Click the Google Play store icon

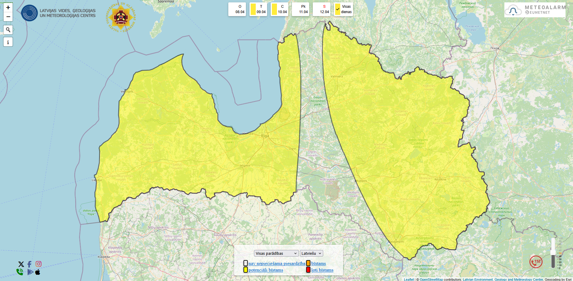(30, 272)
